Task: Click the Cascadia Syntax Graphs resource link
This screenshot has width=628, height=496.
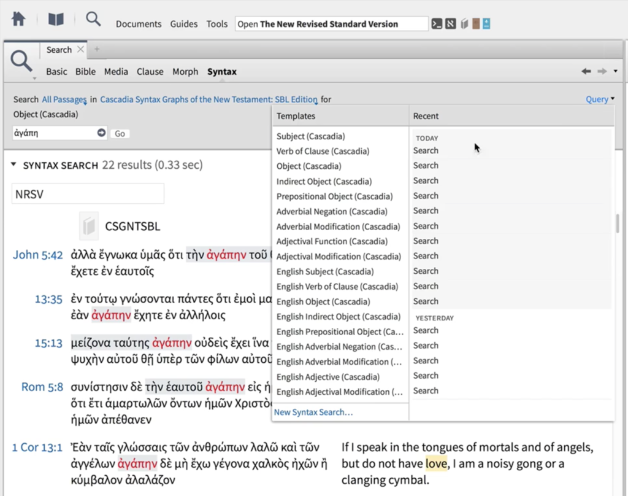Action: point(209,99)
